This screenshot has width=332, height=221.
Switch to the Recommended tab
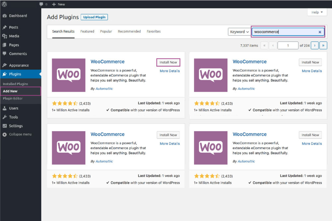pyautogui.click(x=129, y=31)
